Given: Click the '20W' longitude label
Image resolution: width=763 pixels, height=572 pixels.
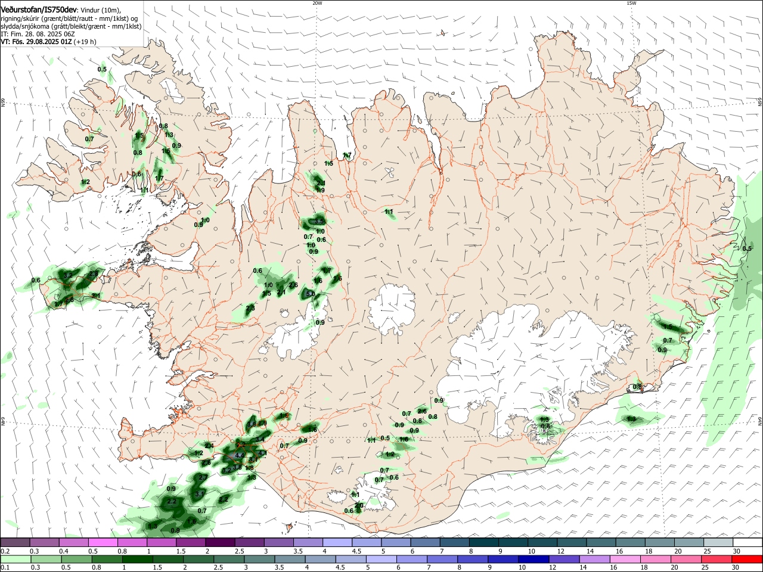Looking at the screenshot, I should (317, 3).
